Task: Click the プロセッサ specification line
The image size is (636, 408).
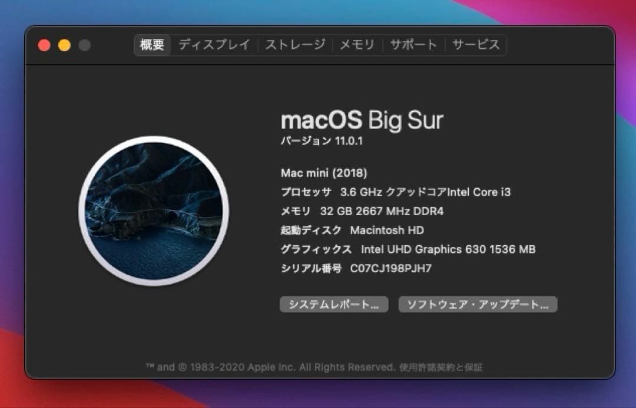Action: 396,192
